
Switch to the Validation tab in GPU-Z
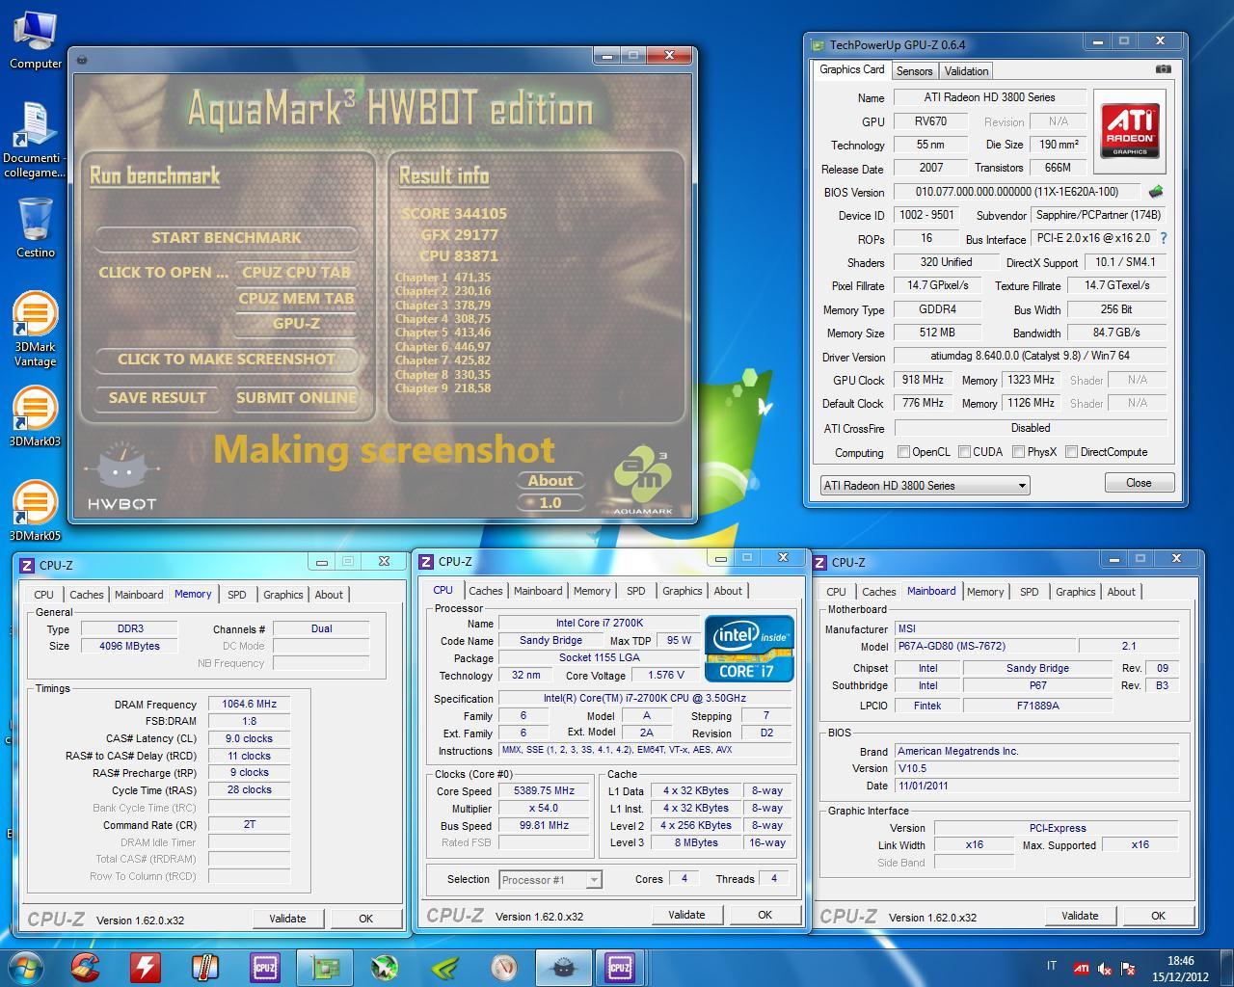click(x=966, y=70)
